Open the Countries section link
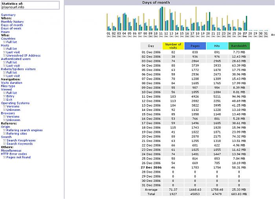Screen dimensions: 275x199 (x=8, y=39)
